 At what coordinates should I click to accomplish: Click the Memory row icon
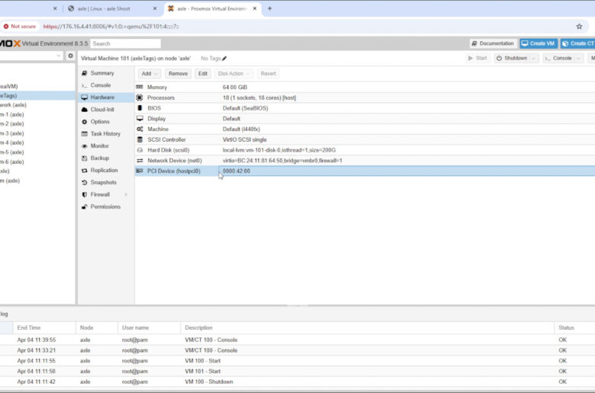click(x=140, y=87)
